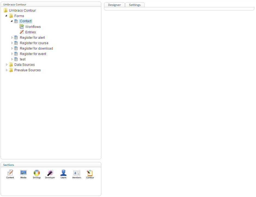Expand the Prevalue Sources folder
The image size is (256, 197).
pyautogui.click(x=7, y=70)
